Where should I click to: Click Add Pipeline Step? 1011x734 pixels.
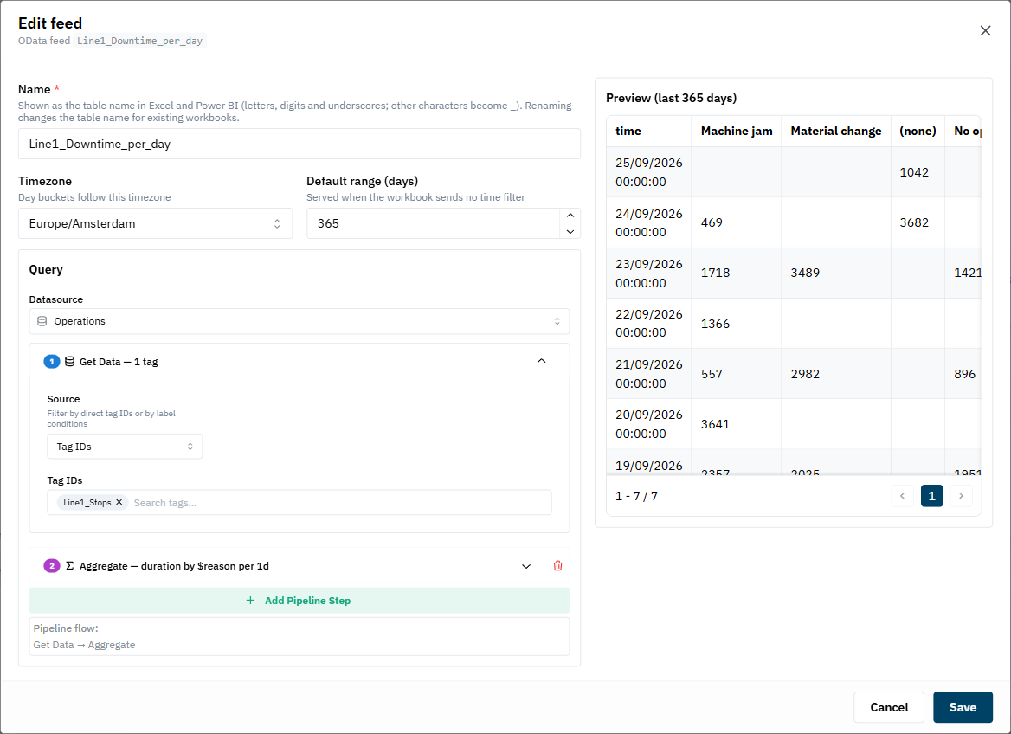(x=299, y=601)
